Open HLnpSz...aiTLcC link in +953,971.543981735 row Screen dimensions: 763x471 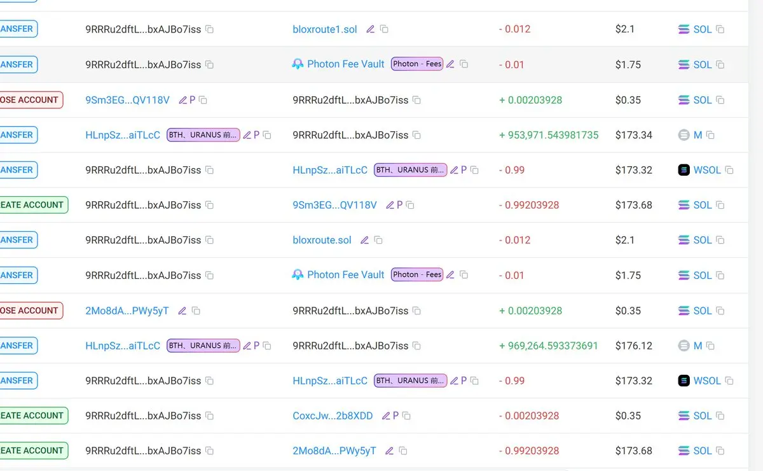point(123,135)
